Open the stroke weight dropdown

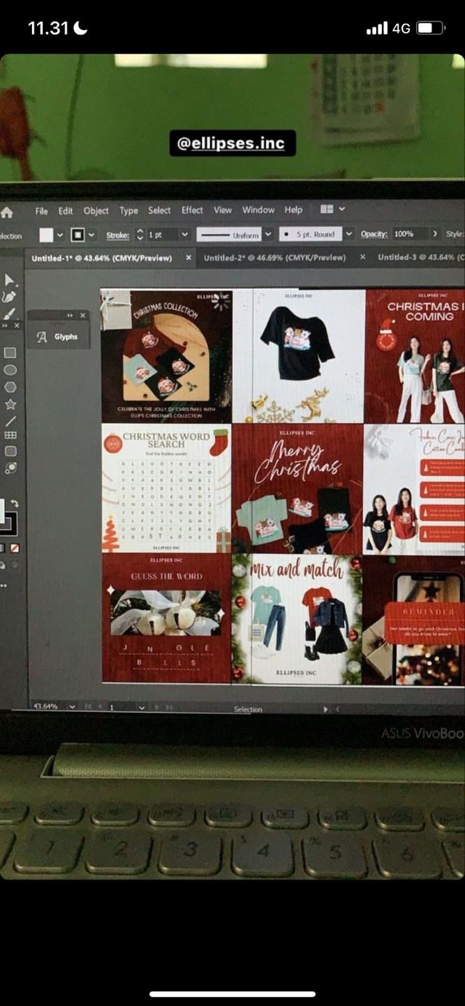184,235
